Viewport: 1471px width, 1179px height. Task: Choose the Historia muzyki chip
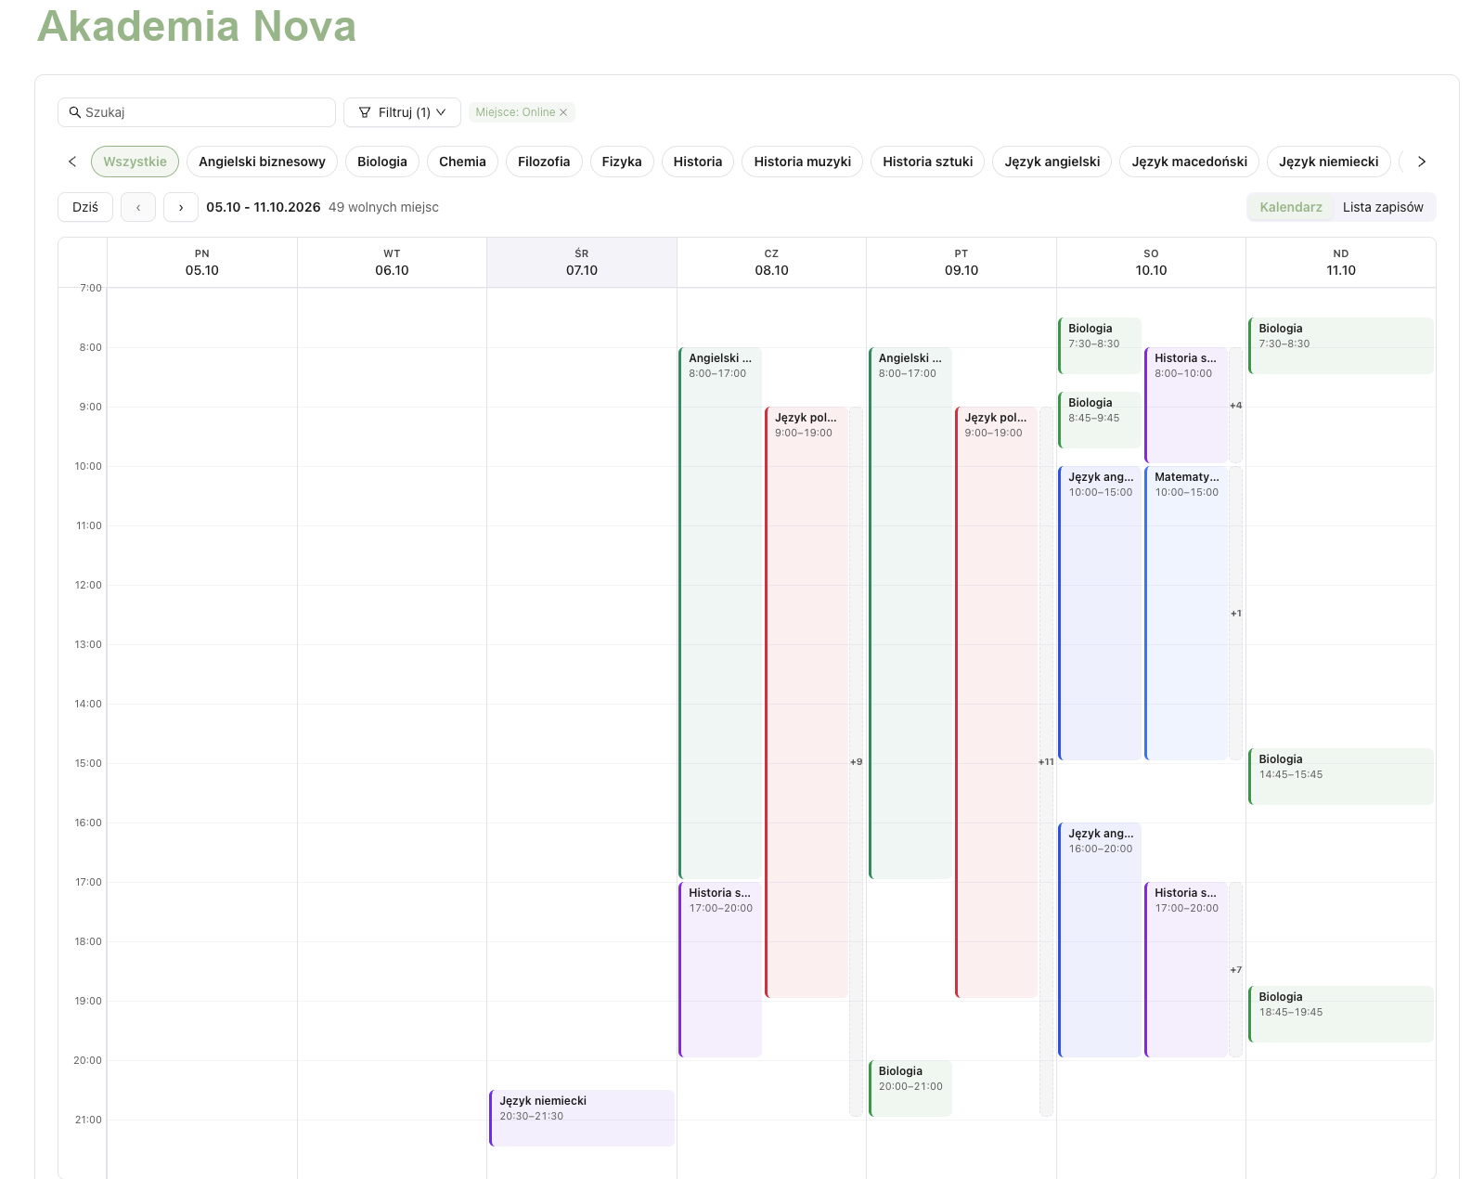coord(803,162)
